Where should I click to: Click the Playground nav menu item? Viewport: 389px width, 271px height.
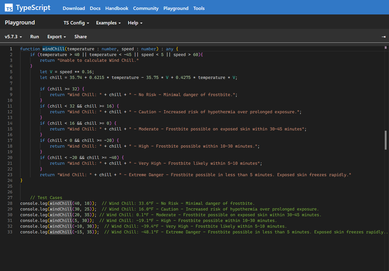(x=176, y=8)
